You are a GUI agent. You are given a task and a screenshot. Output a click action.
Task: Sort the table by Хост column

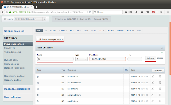(x=39, y=70)
